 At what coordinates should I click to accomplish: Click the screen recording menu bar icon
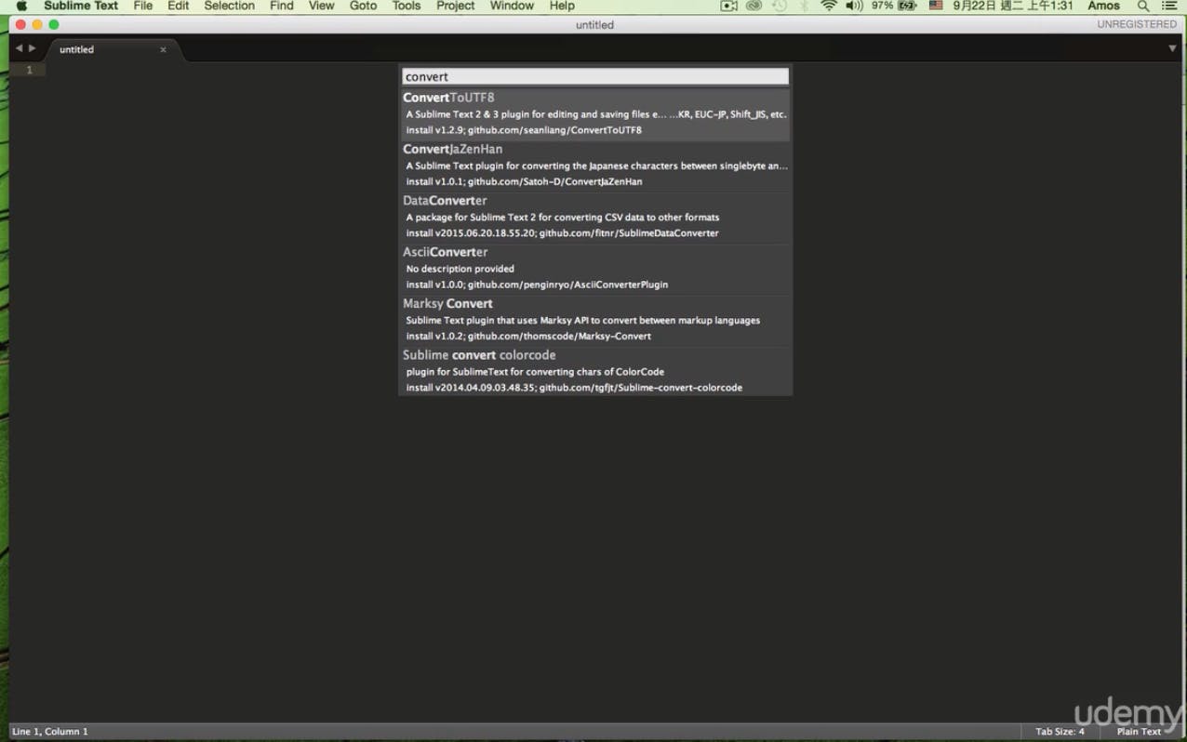click(729, 6)
